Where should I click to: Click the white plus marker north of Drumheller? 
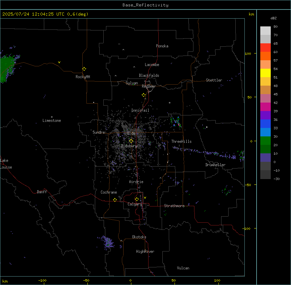pos(207,127)
